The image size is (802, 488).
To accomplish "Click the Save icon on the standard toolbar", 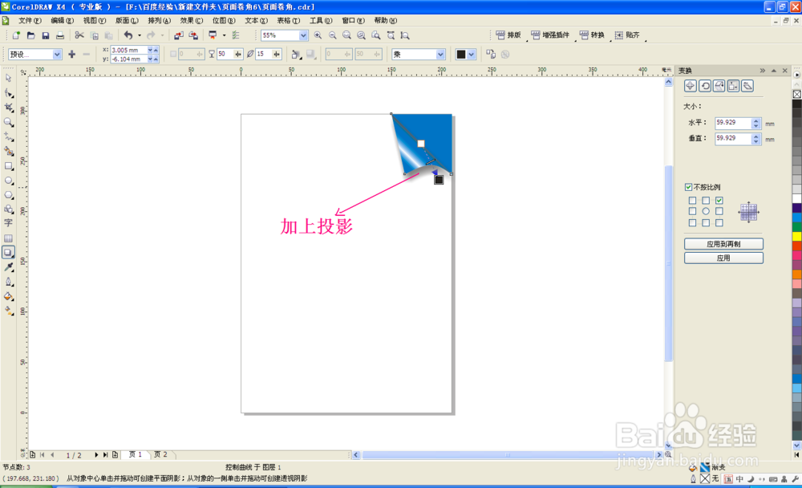I will point(47,35).
